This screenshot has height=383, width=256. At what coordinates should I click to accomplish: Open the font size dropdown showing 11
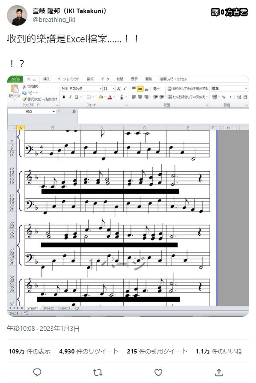(113, 89)
